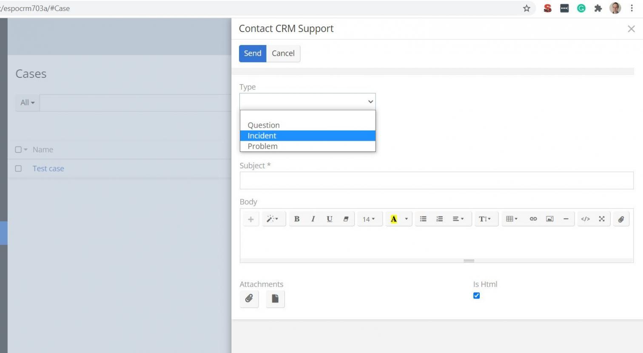The height and width of the screenshot is (353, 643).
Task: Open the table insert dropdown
Action: pos(512,219)
